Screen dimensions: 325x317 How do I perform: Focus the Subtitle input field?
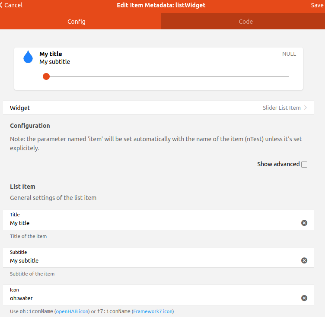click(151, 260)
